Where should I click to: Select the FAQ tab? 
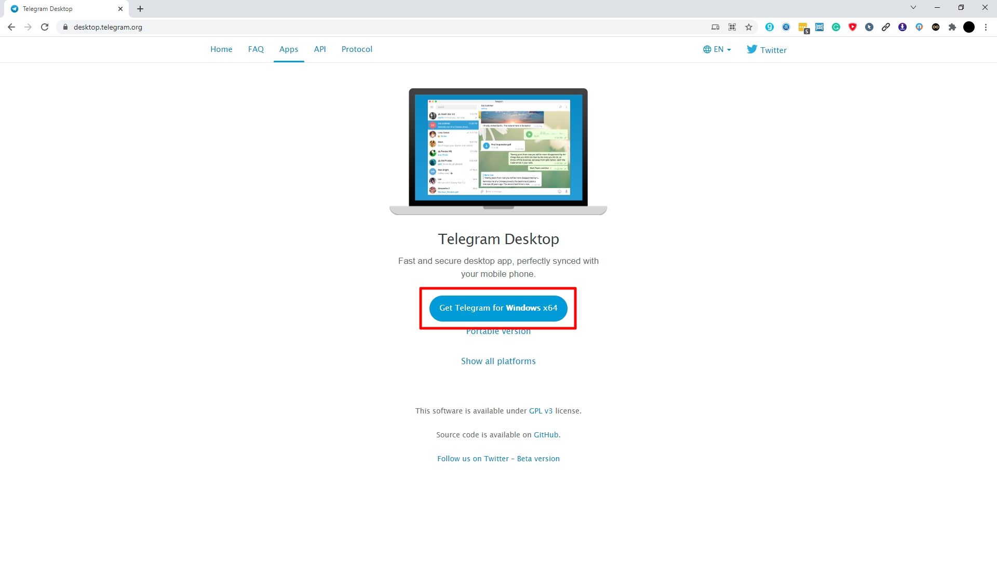[x=255, y=49]
